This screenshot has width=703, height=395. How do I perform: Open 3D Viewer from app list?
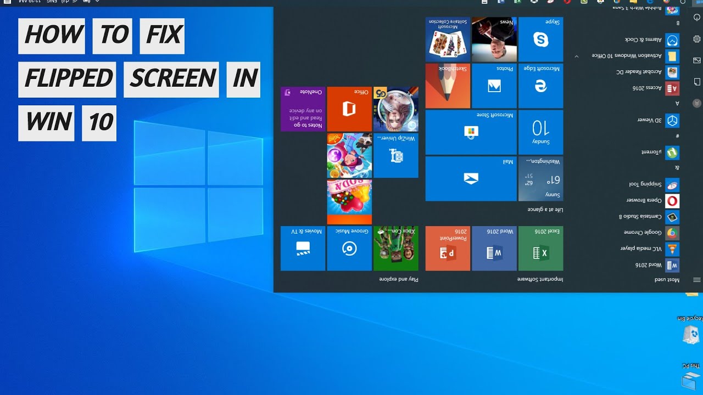coord(659,120)
